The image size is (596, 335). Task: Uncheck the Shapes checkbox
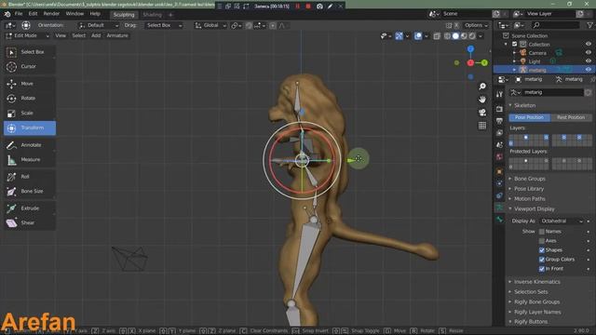coord(542,250)
